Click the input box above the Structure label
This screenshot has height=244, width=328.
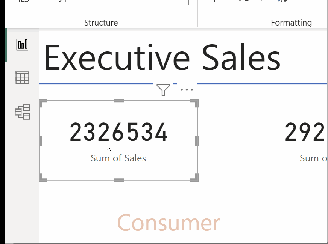[134, 2]
